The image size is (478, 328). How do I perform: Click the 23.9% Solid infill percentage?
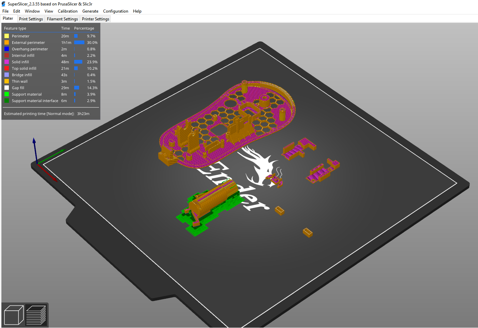point(92,62)
